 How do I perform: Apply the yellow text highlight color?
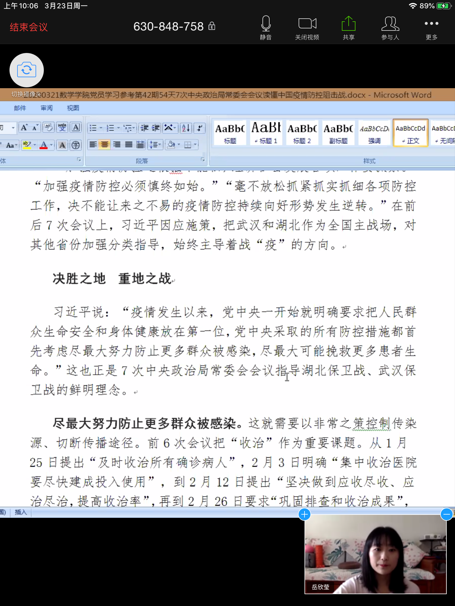(x=27, y=145)
